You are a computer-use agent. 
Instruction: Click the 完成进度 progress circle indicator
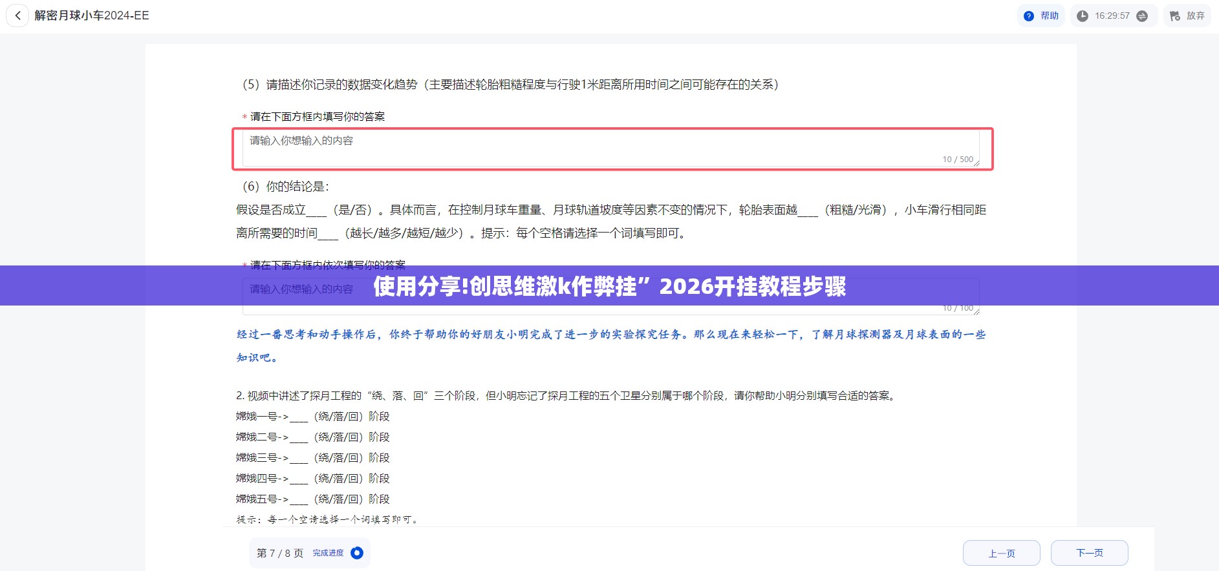(x=357, y=553)
